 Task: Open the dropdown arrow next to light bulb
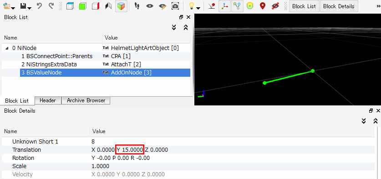(198, 8)
